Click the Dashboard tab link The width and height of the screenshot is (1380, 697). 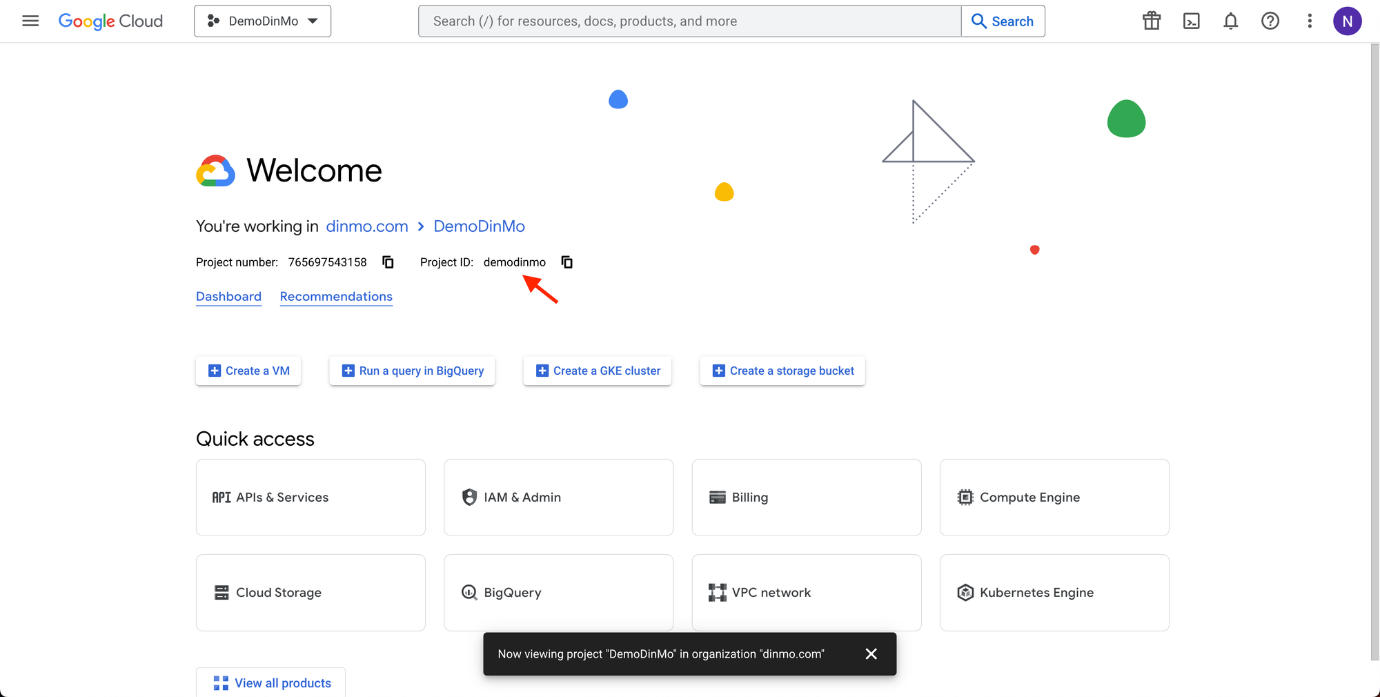228,297
